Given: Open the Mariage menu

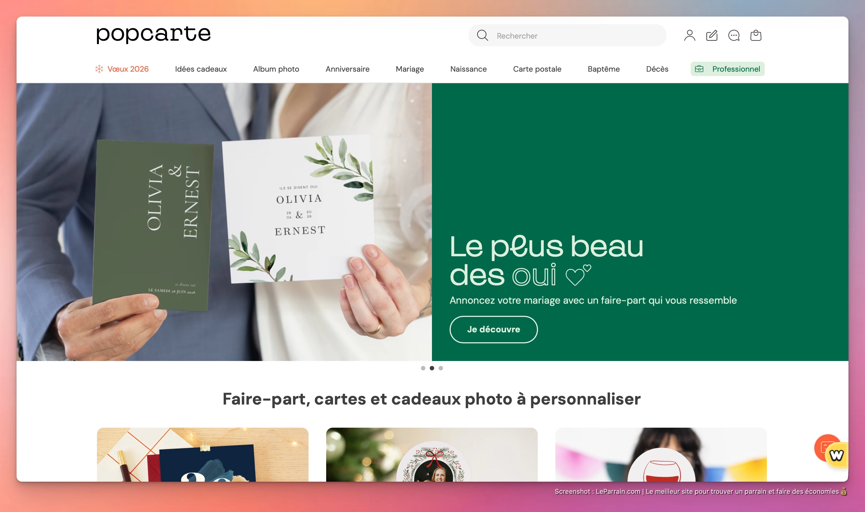Looking at the screenshot, I should click(x=410, y=69).
